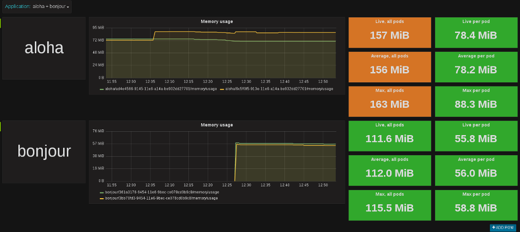Click the green swatch of bonjour/361a3176 legend
Viewport: 520px width, 232px height.
pos(102,192)
